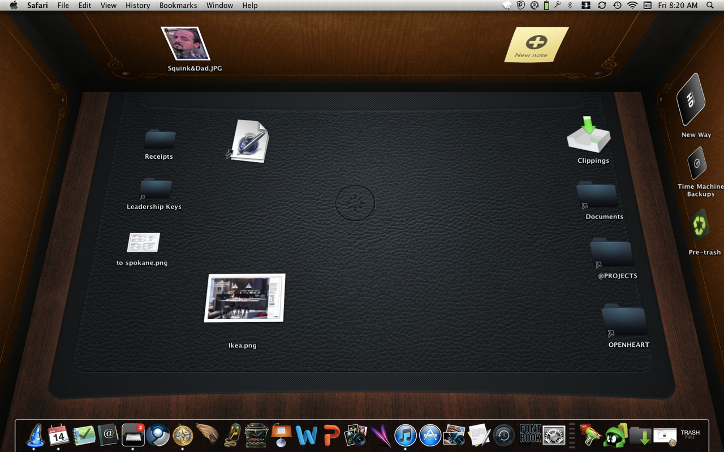Select the Squink&Dad.JPG photo thumbnail
This screenshot has width=724, height=452.
tap(186, 44)
